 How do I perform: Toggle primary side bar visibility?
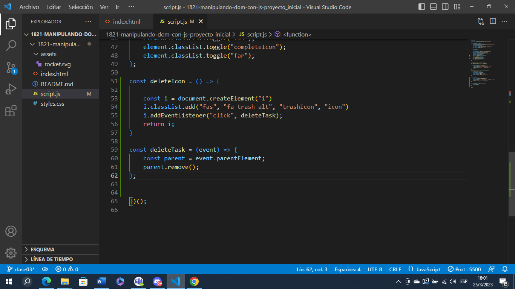pyautogui.click(x=422, y=7)
